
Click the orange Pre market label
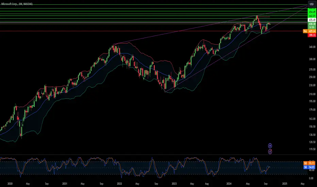[x=305, y=31]
